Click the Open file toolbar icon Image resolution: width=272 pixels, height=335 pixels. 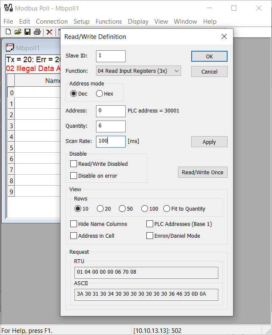point(18,32)
